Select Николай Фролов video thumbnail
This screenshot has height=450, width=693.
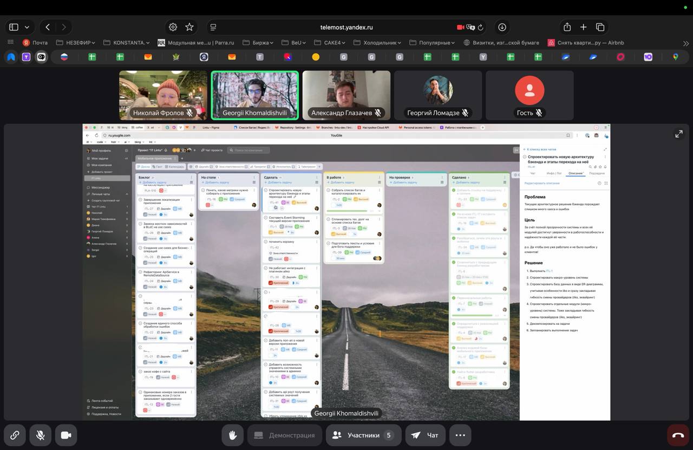click(x=163, y=95)
